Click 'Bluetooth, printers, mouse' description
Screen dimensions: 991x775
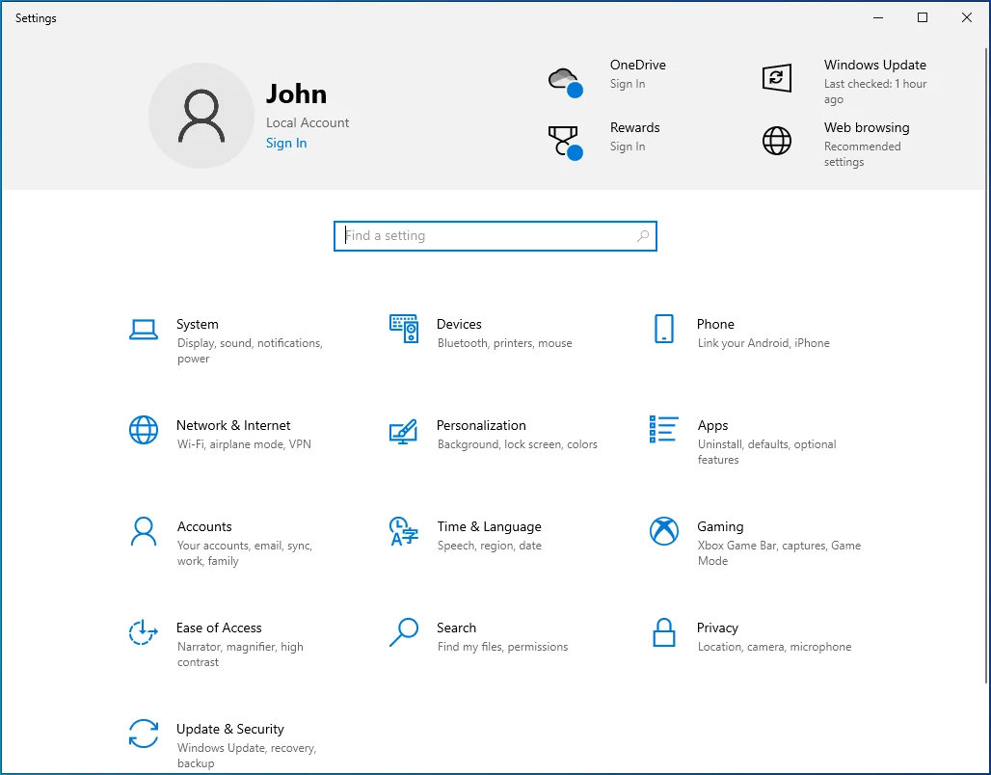(504, 342)
